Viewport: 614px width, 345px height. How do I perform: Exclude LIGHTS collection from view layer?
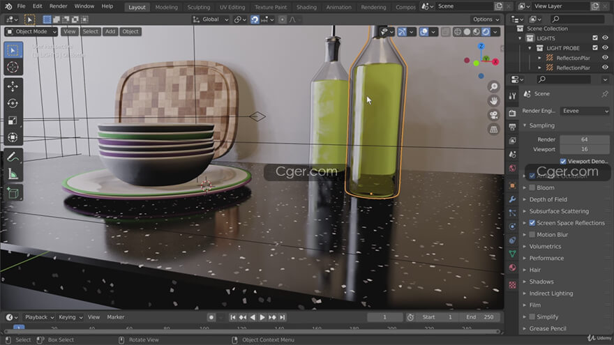pos(595,38)
